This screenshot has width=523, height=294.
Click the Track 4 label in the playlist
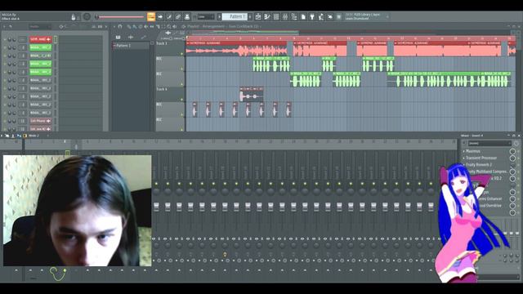click(162, 89)
